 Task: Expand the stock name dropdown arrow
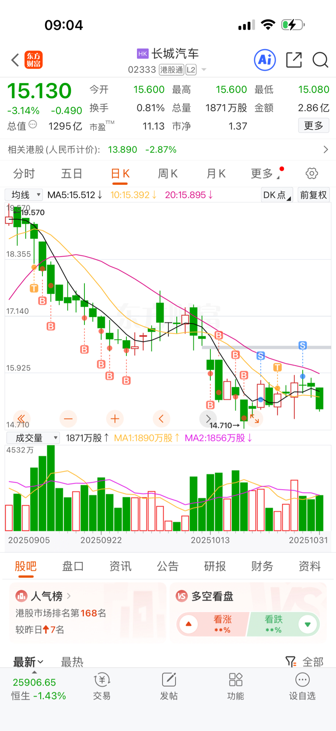tap(203, 70)
